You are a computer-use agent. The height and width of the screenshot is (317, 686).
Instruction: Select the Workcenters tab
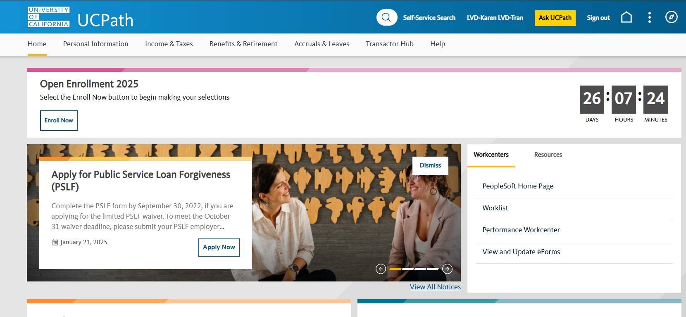click(491, 155)
